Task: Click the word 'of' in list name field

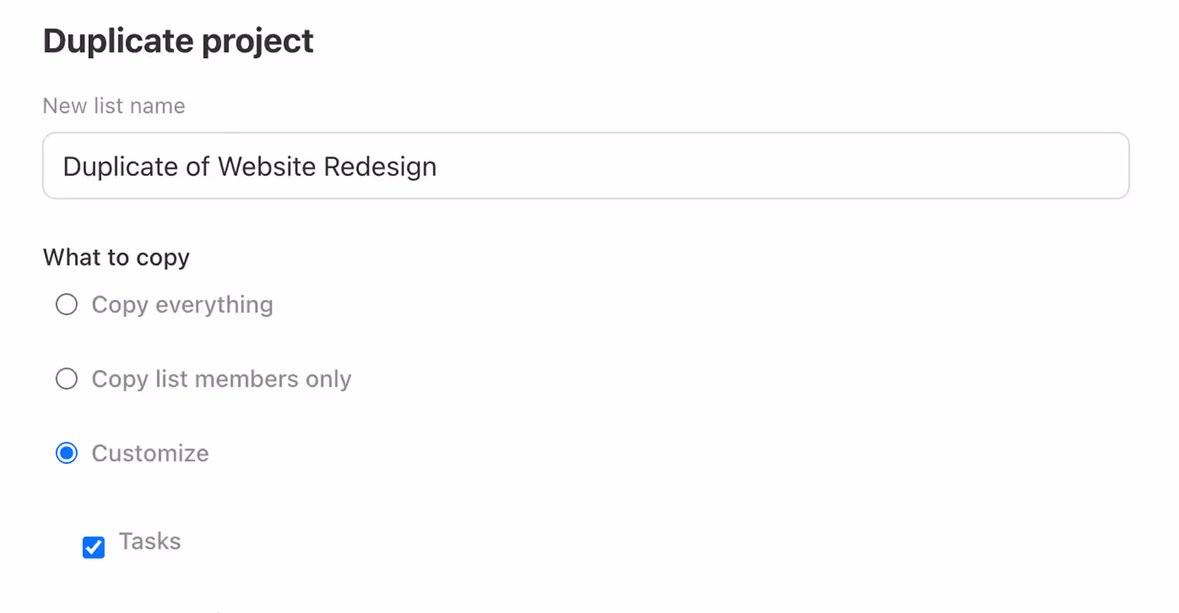Action: point(198,167)
